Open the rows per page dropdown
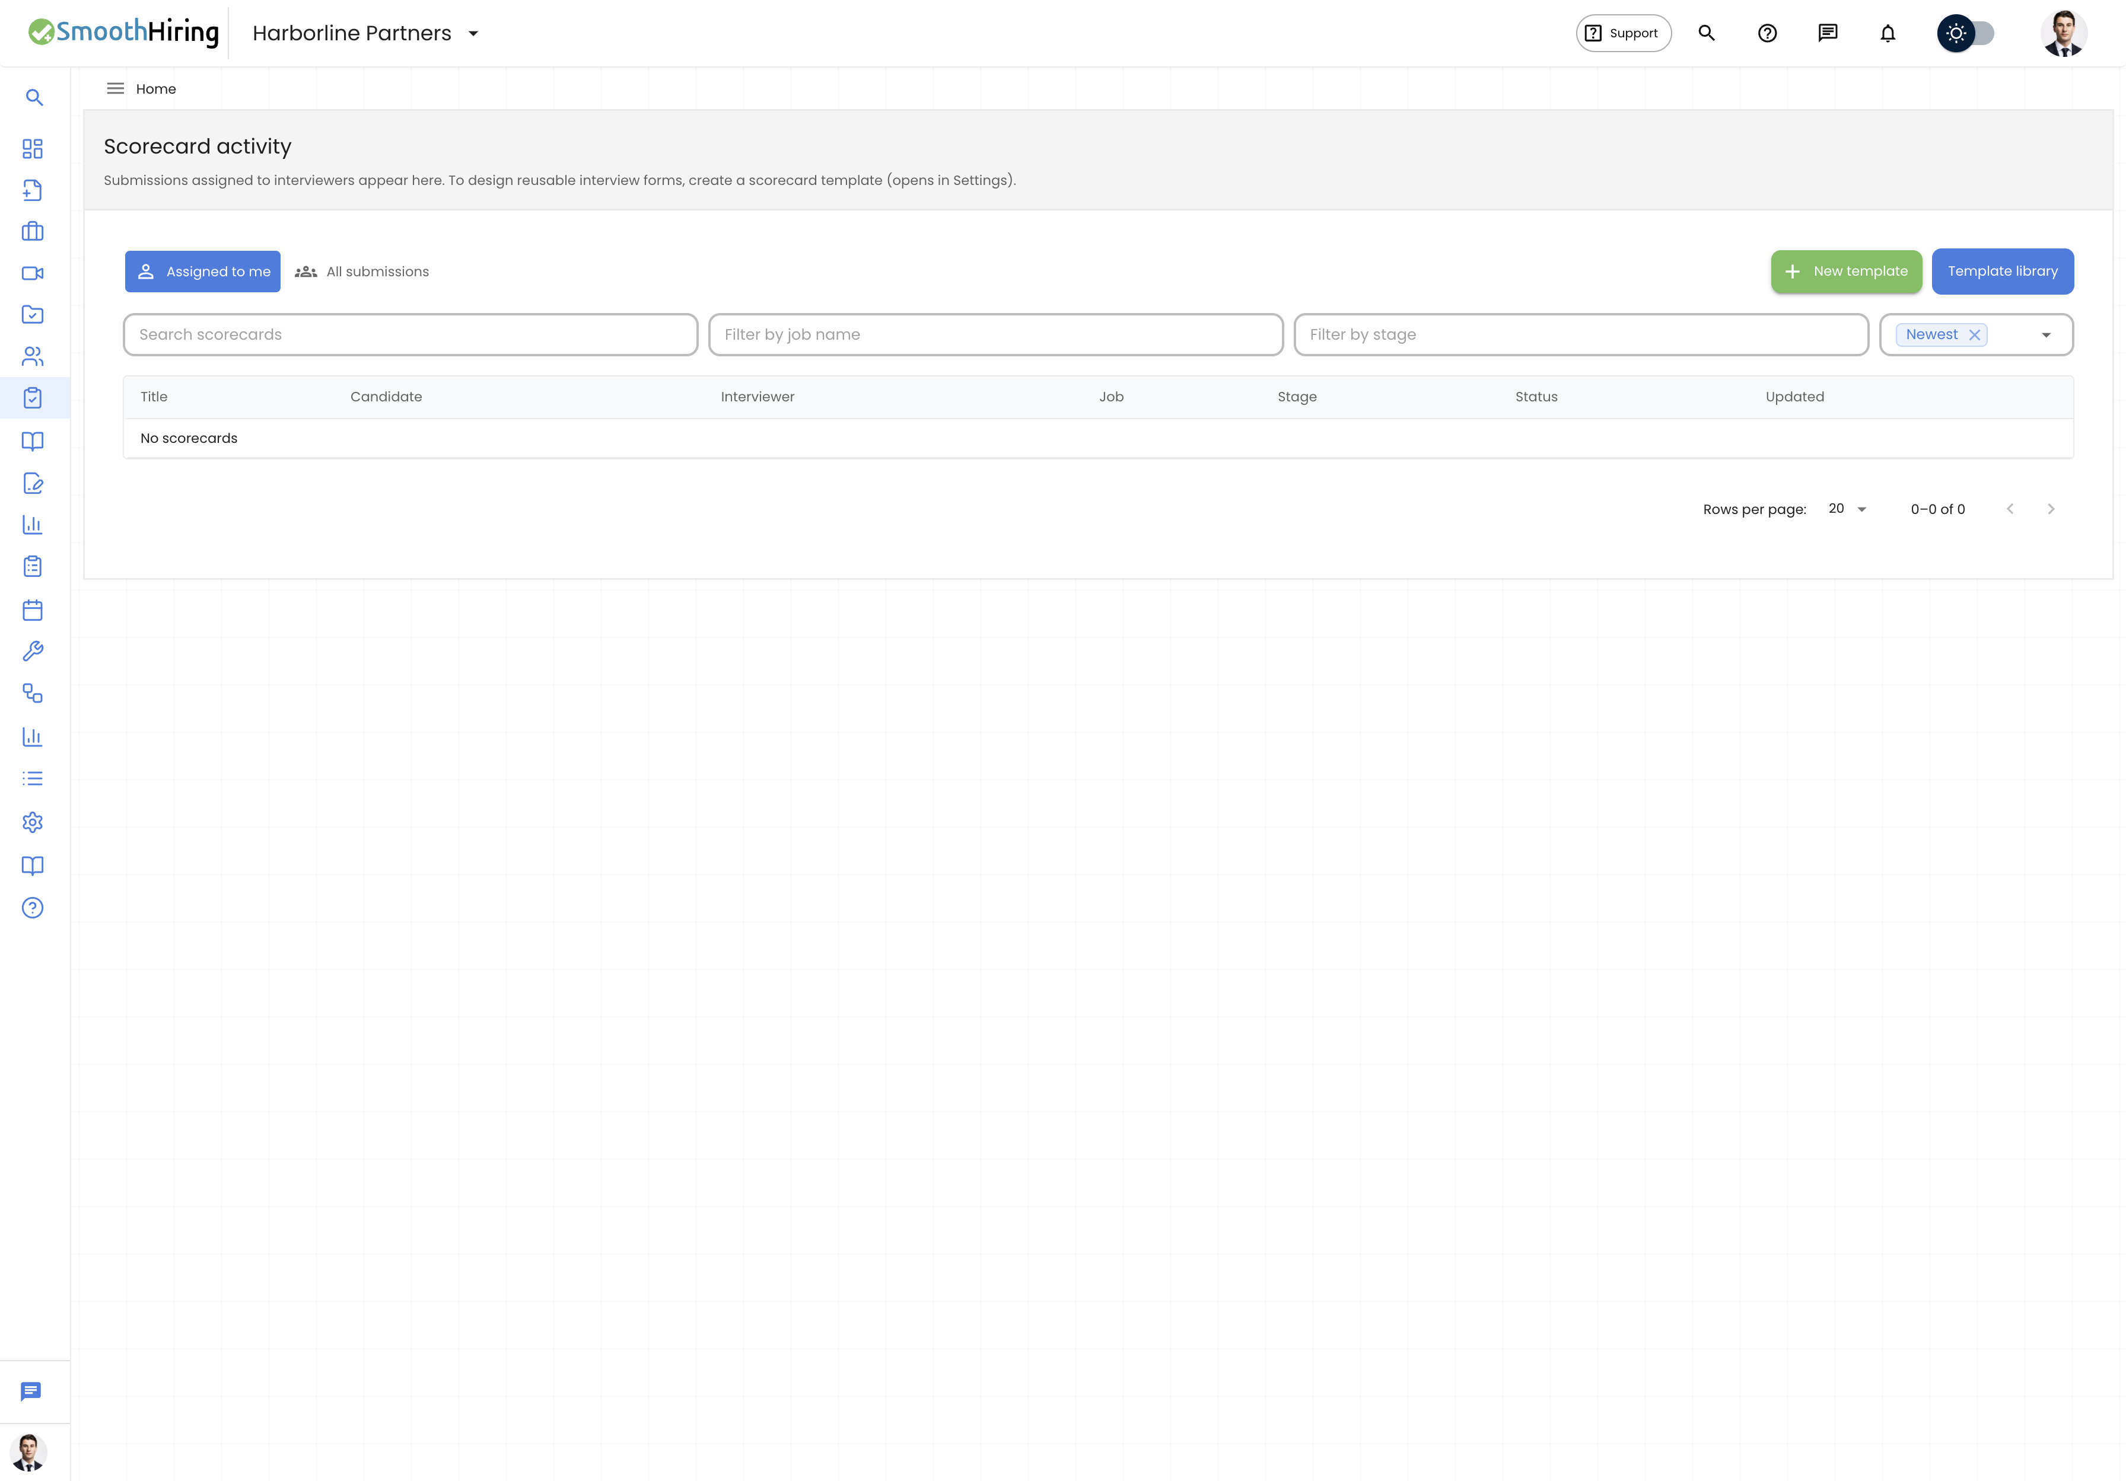The width and height of the screenshot is (2126, 1481). point(1847,509)
